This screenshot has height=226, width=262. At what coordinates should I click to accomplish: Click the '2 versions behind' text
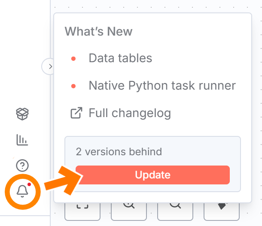tap(119, 151)
